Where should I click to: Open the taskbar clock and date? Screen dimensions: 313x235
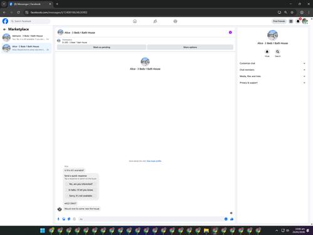[x=299, y=231]
